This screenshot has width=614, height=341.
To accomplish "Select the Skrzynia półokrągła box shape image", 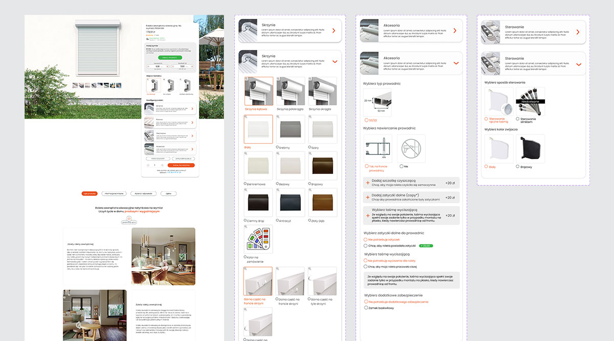I will click(291, 92).
